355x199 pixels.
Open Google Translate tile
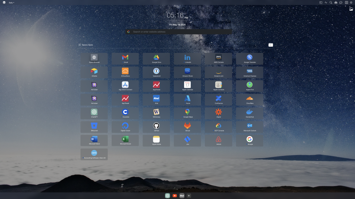pos(250,59)
